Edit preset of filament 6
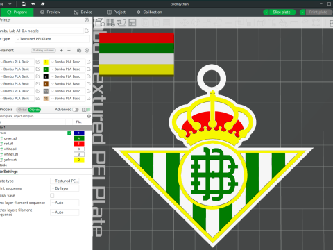 pyautogui.click(x=89, y=76)
